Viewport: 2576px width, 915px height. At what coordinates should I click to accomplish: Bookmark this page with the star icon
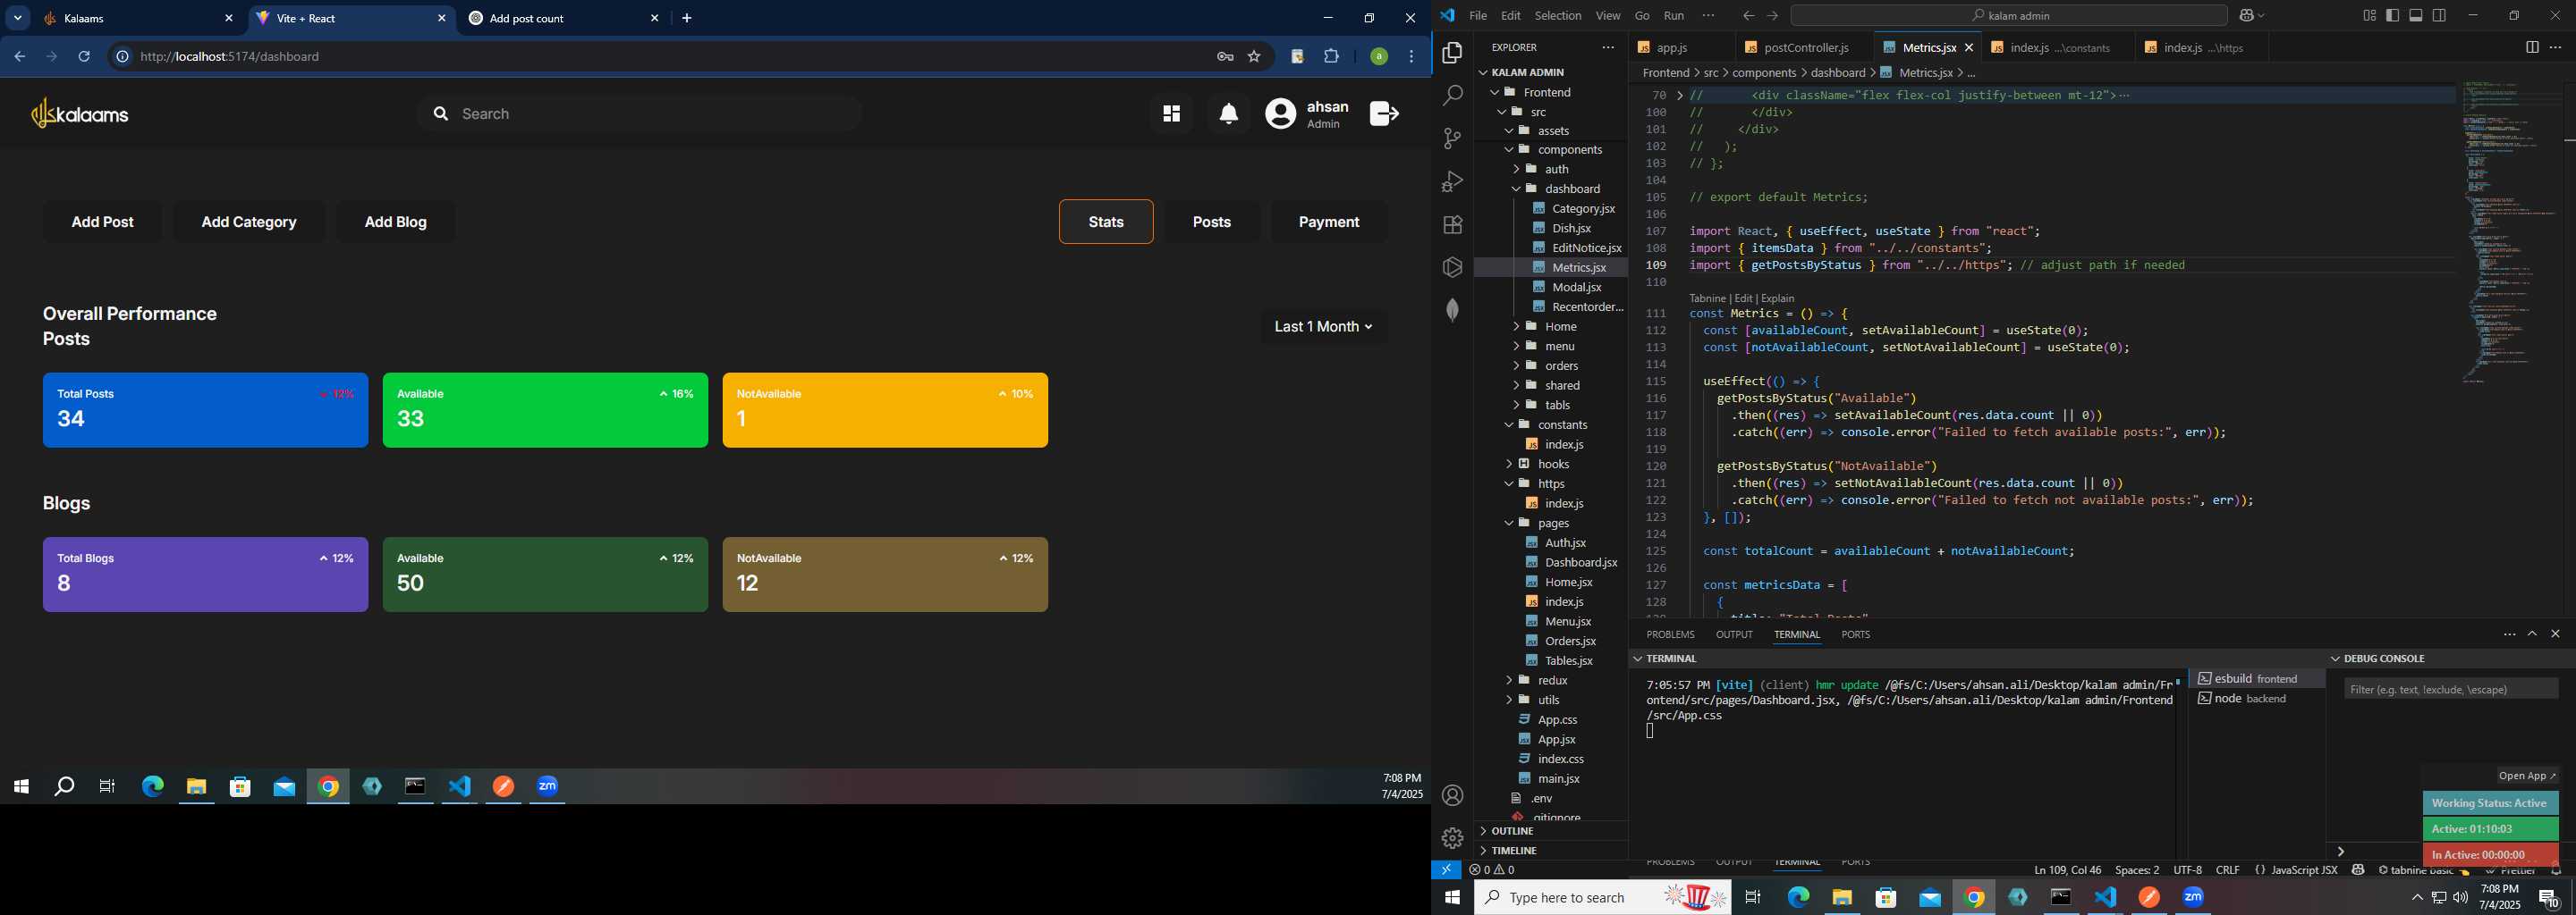pyautogui.click(x=1254, y=57)
